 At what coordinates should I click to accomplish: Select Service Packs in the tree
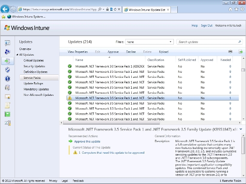pyautogui.click(x=39, y=78)
